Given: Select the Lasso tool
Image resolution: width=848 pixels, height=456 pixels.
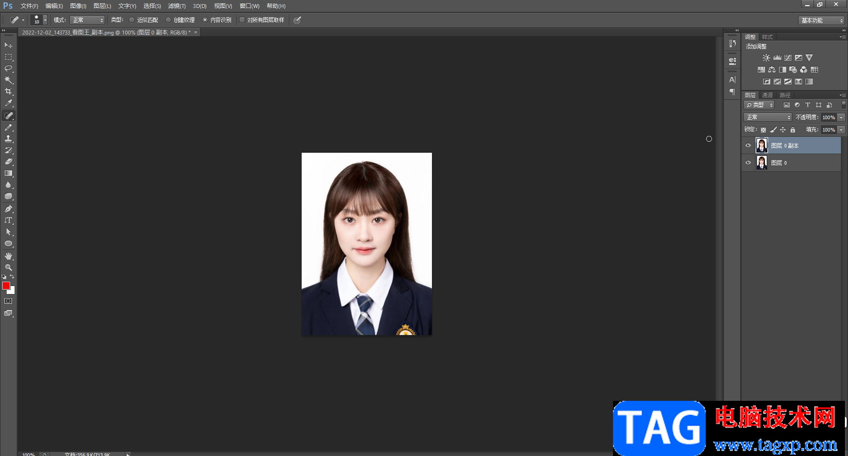Looking at the screenshot, I should (x=8, y=68).
